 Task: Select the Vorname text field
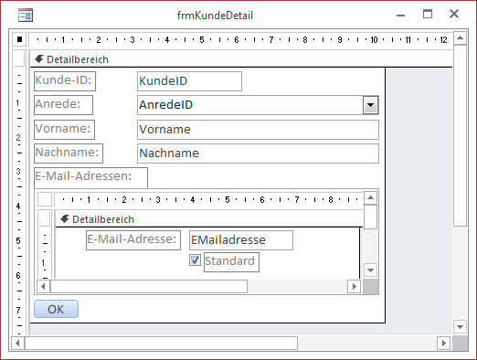258,130
